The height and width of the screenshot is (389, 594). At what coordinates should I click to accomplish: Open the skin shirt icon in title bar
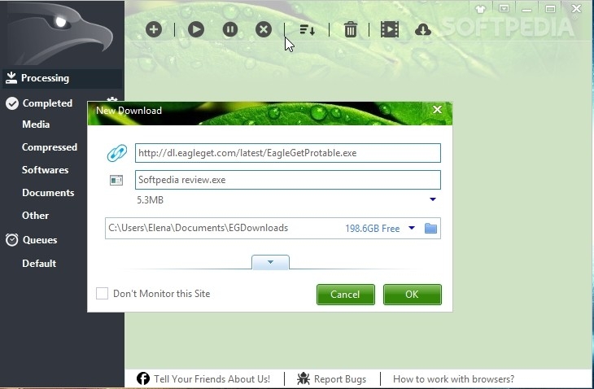(480, 9)
